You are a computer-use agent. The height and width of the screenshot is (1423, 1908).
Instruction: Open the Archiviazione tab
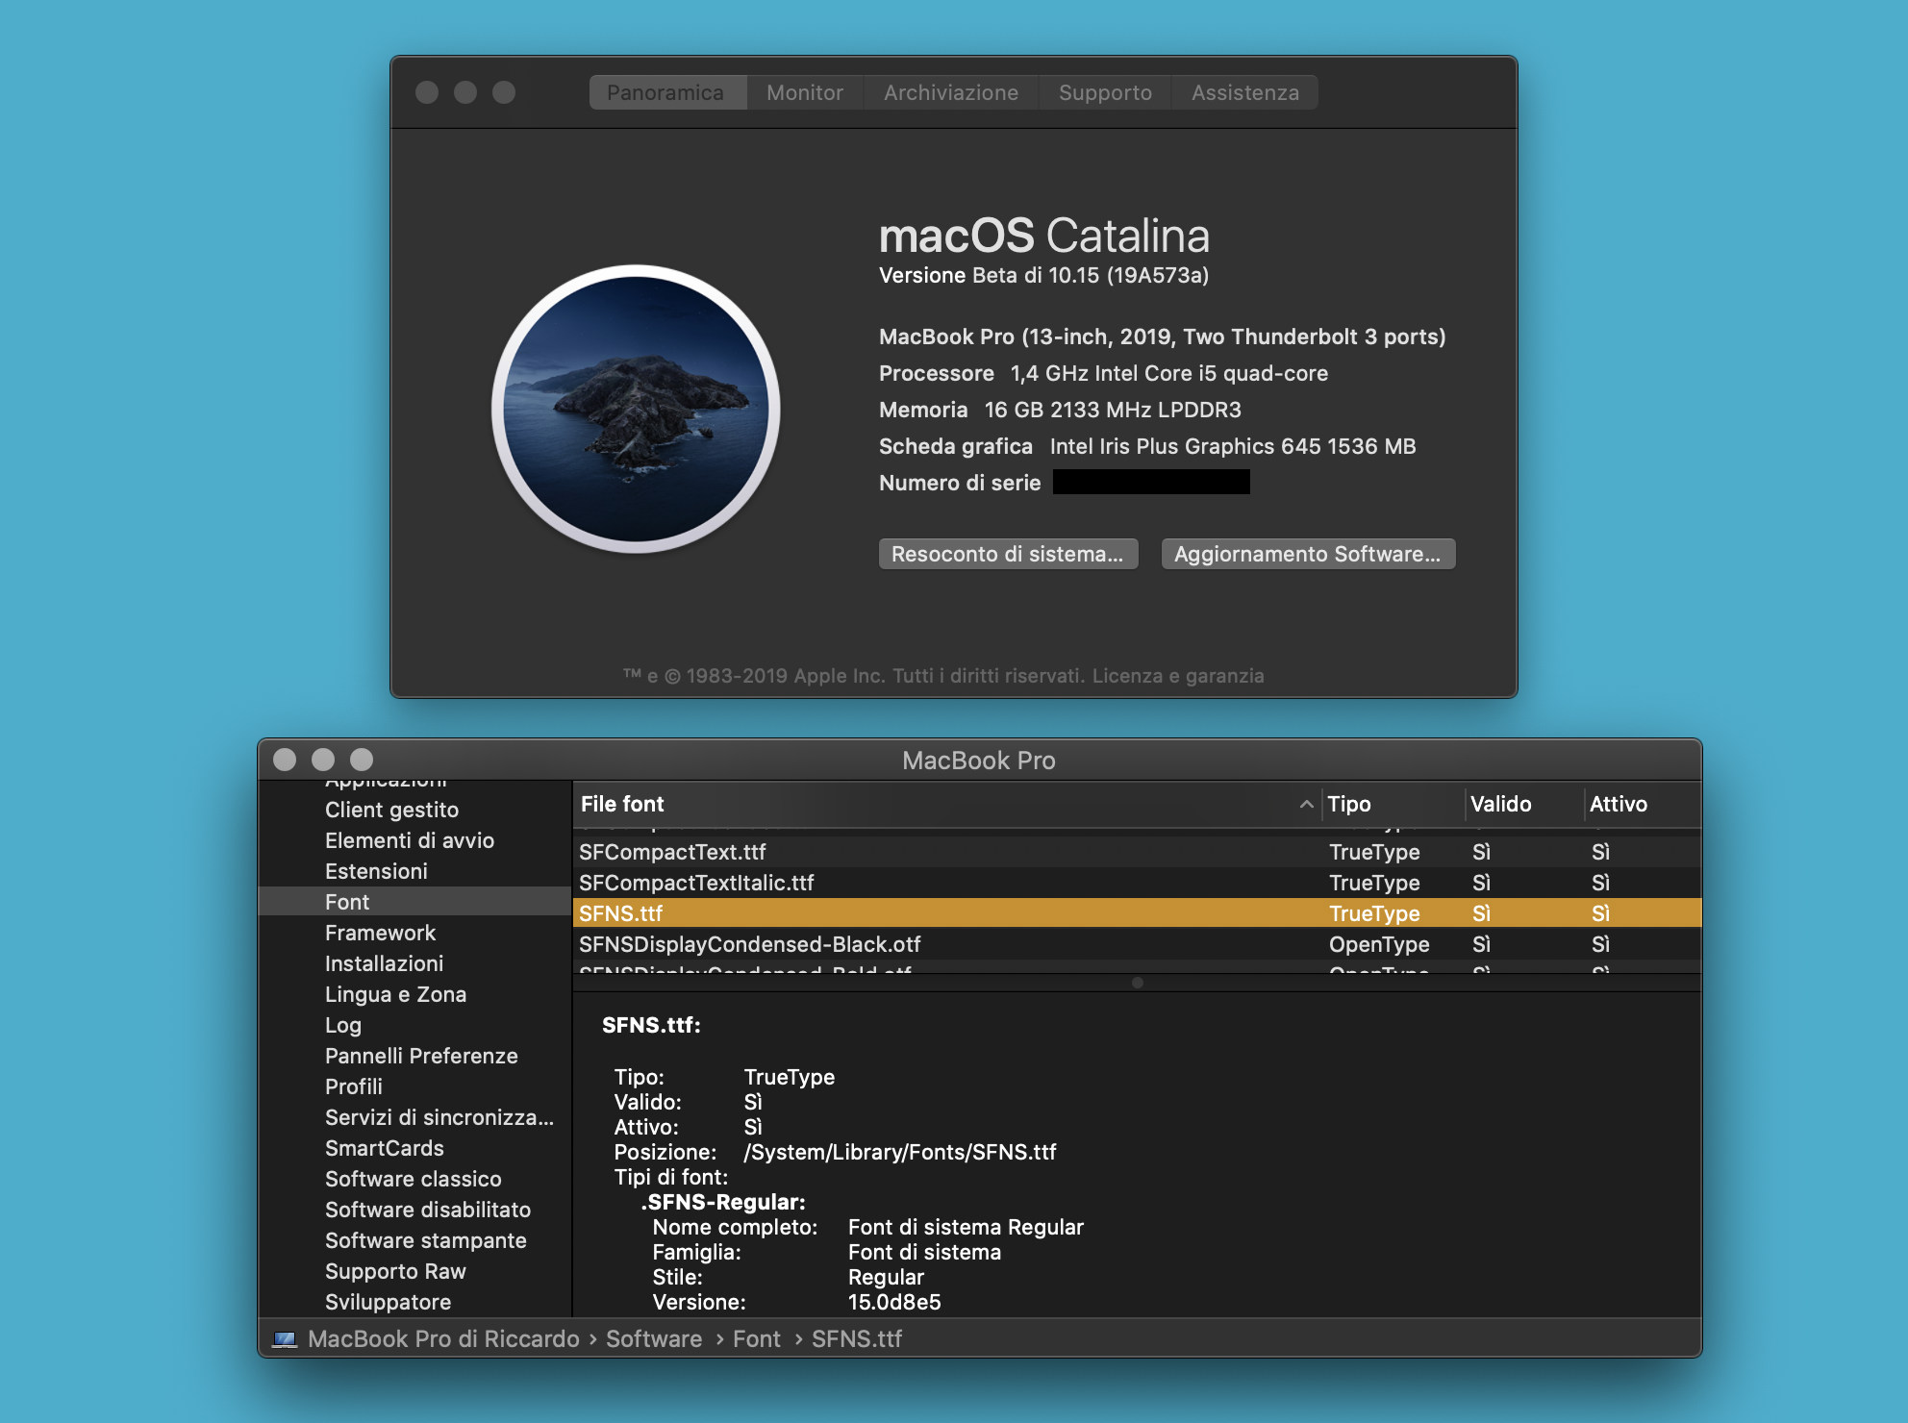click(x=950, y=92)
